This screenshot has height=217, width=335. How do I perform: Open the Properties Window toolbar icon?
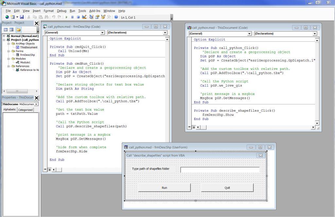(97, 17)
